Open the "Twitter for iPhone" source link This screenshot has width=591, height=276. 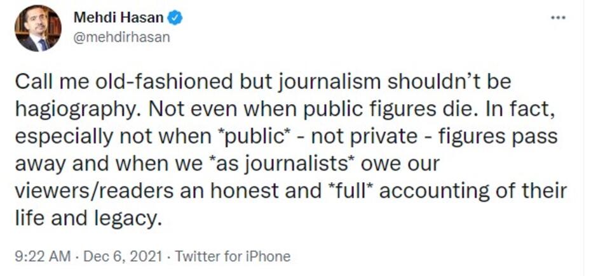point(233,257)
